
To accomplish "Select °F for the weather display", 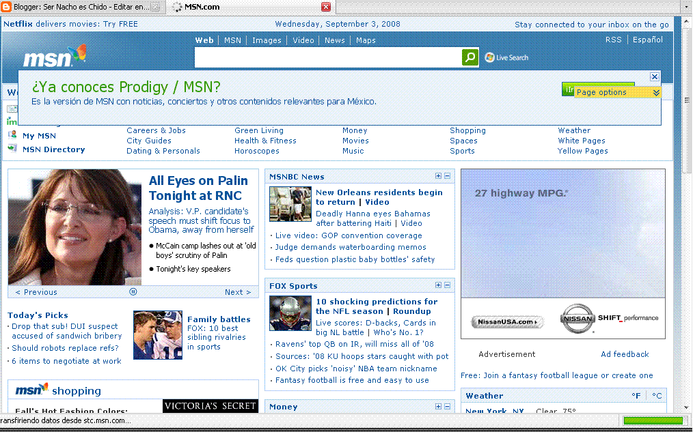I will tap(637, 395).
